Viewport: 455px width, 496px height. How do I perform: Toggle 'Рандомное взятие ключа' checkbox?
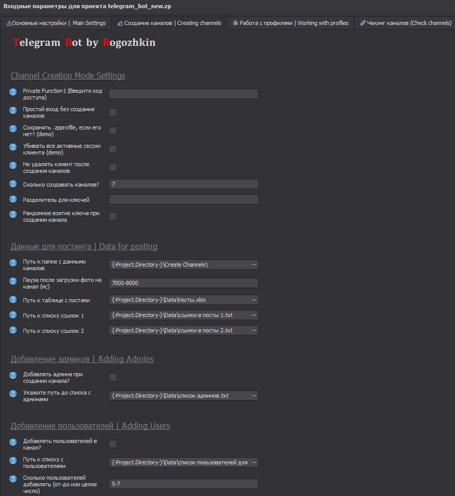(x=113, y=216)
